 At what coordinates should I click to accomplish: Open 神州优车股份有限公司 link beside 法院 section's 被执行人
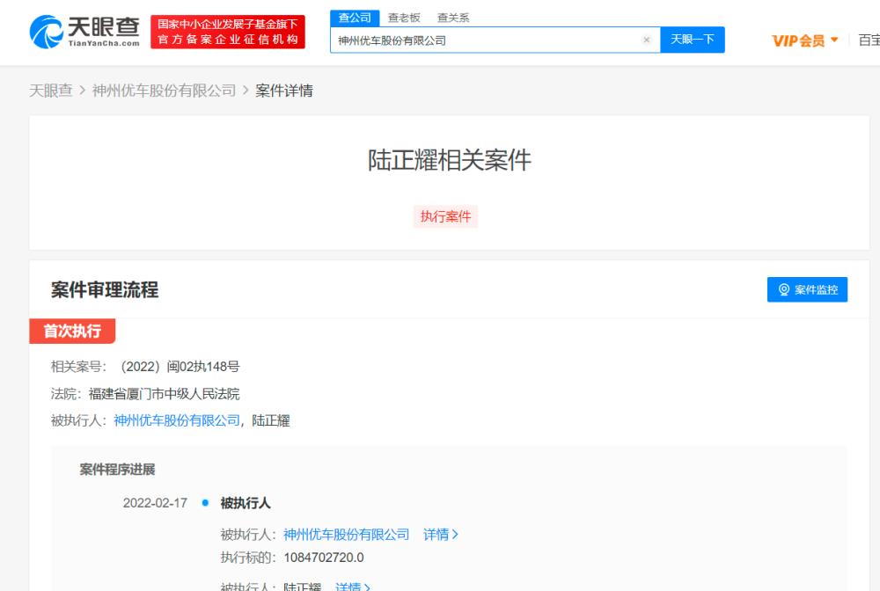point(177,420)
